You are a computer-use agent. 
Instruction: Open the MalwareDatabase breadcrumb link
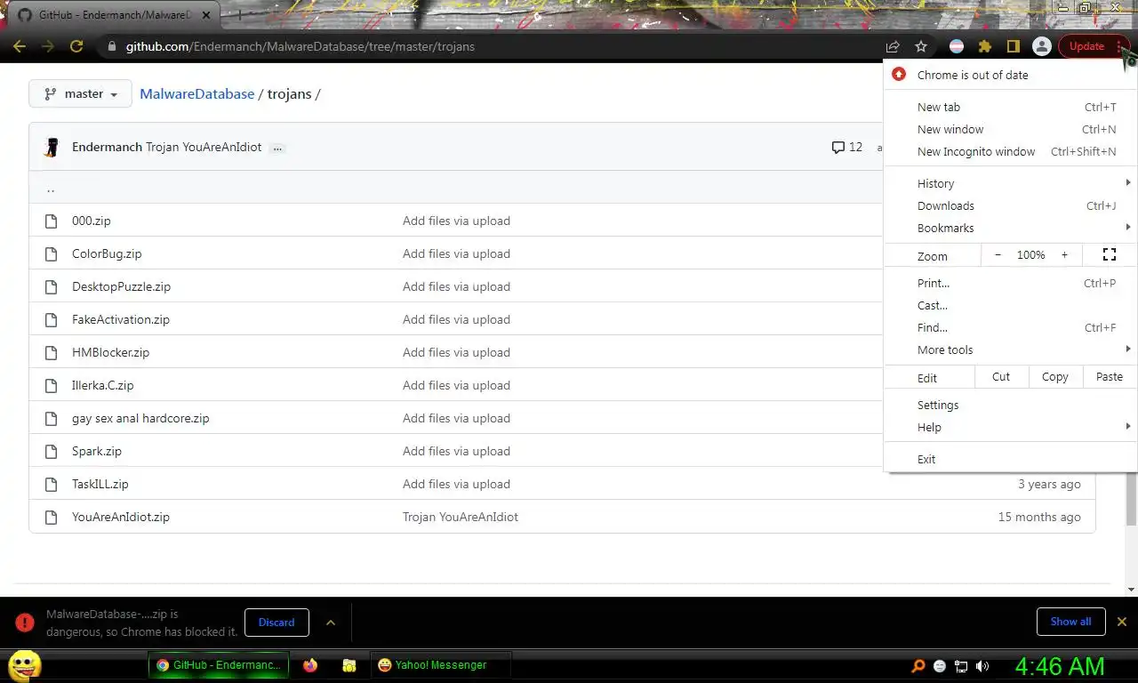pyautogui.click(x=197, y=93)
